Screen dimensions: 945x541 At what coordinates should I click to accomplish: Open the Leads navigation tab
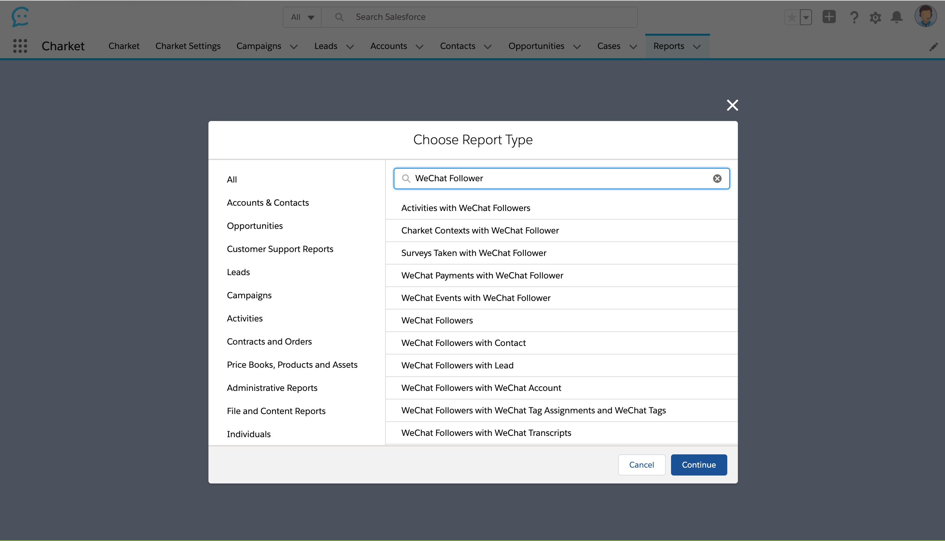(326, 46)
